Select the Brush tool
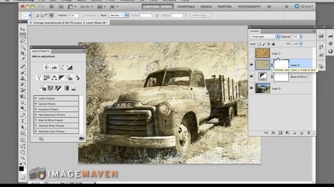 click(22, 72)
